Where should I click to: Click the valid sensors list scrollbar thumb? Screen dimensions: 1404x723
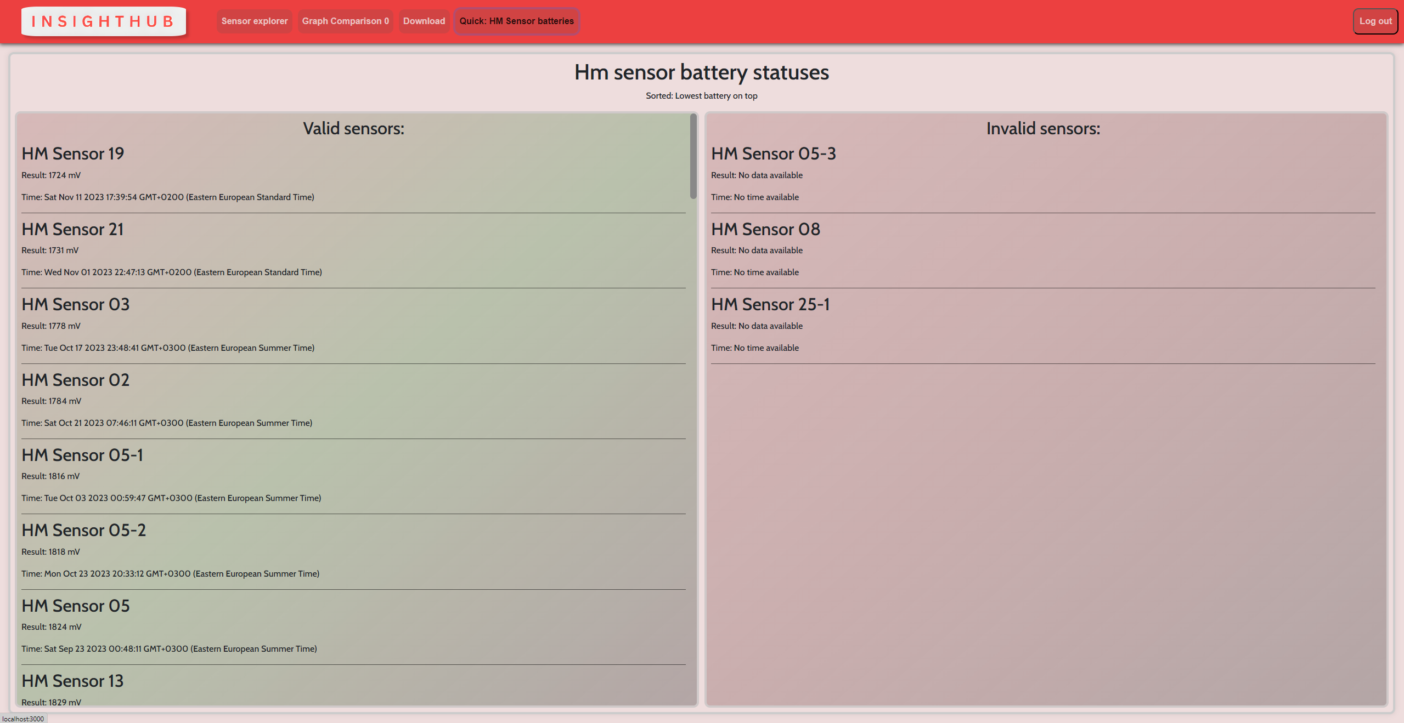[x=693, y=156]
